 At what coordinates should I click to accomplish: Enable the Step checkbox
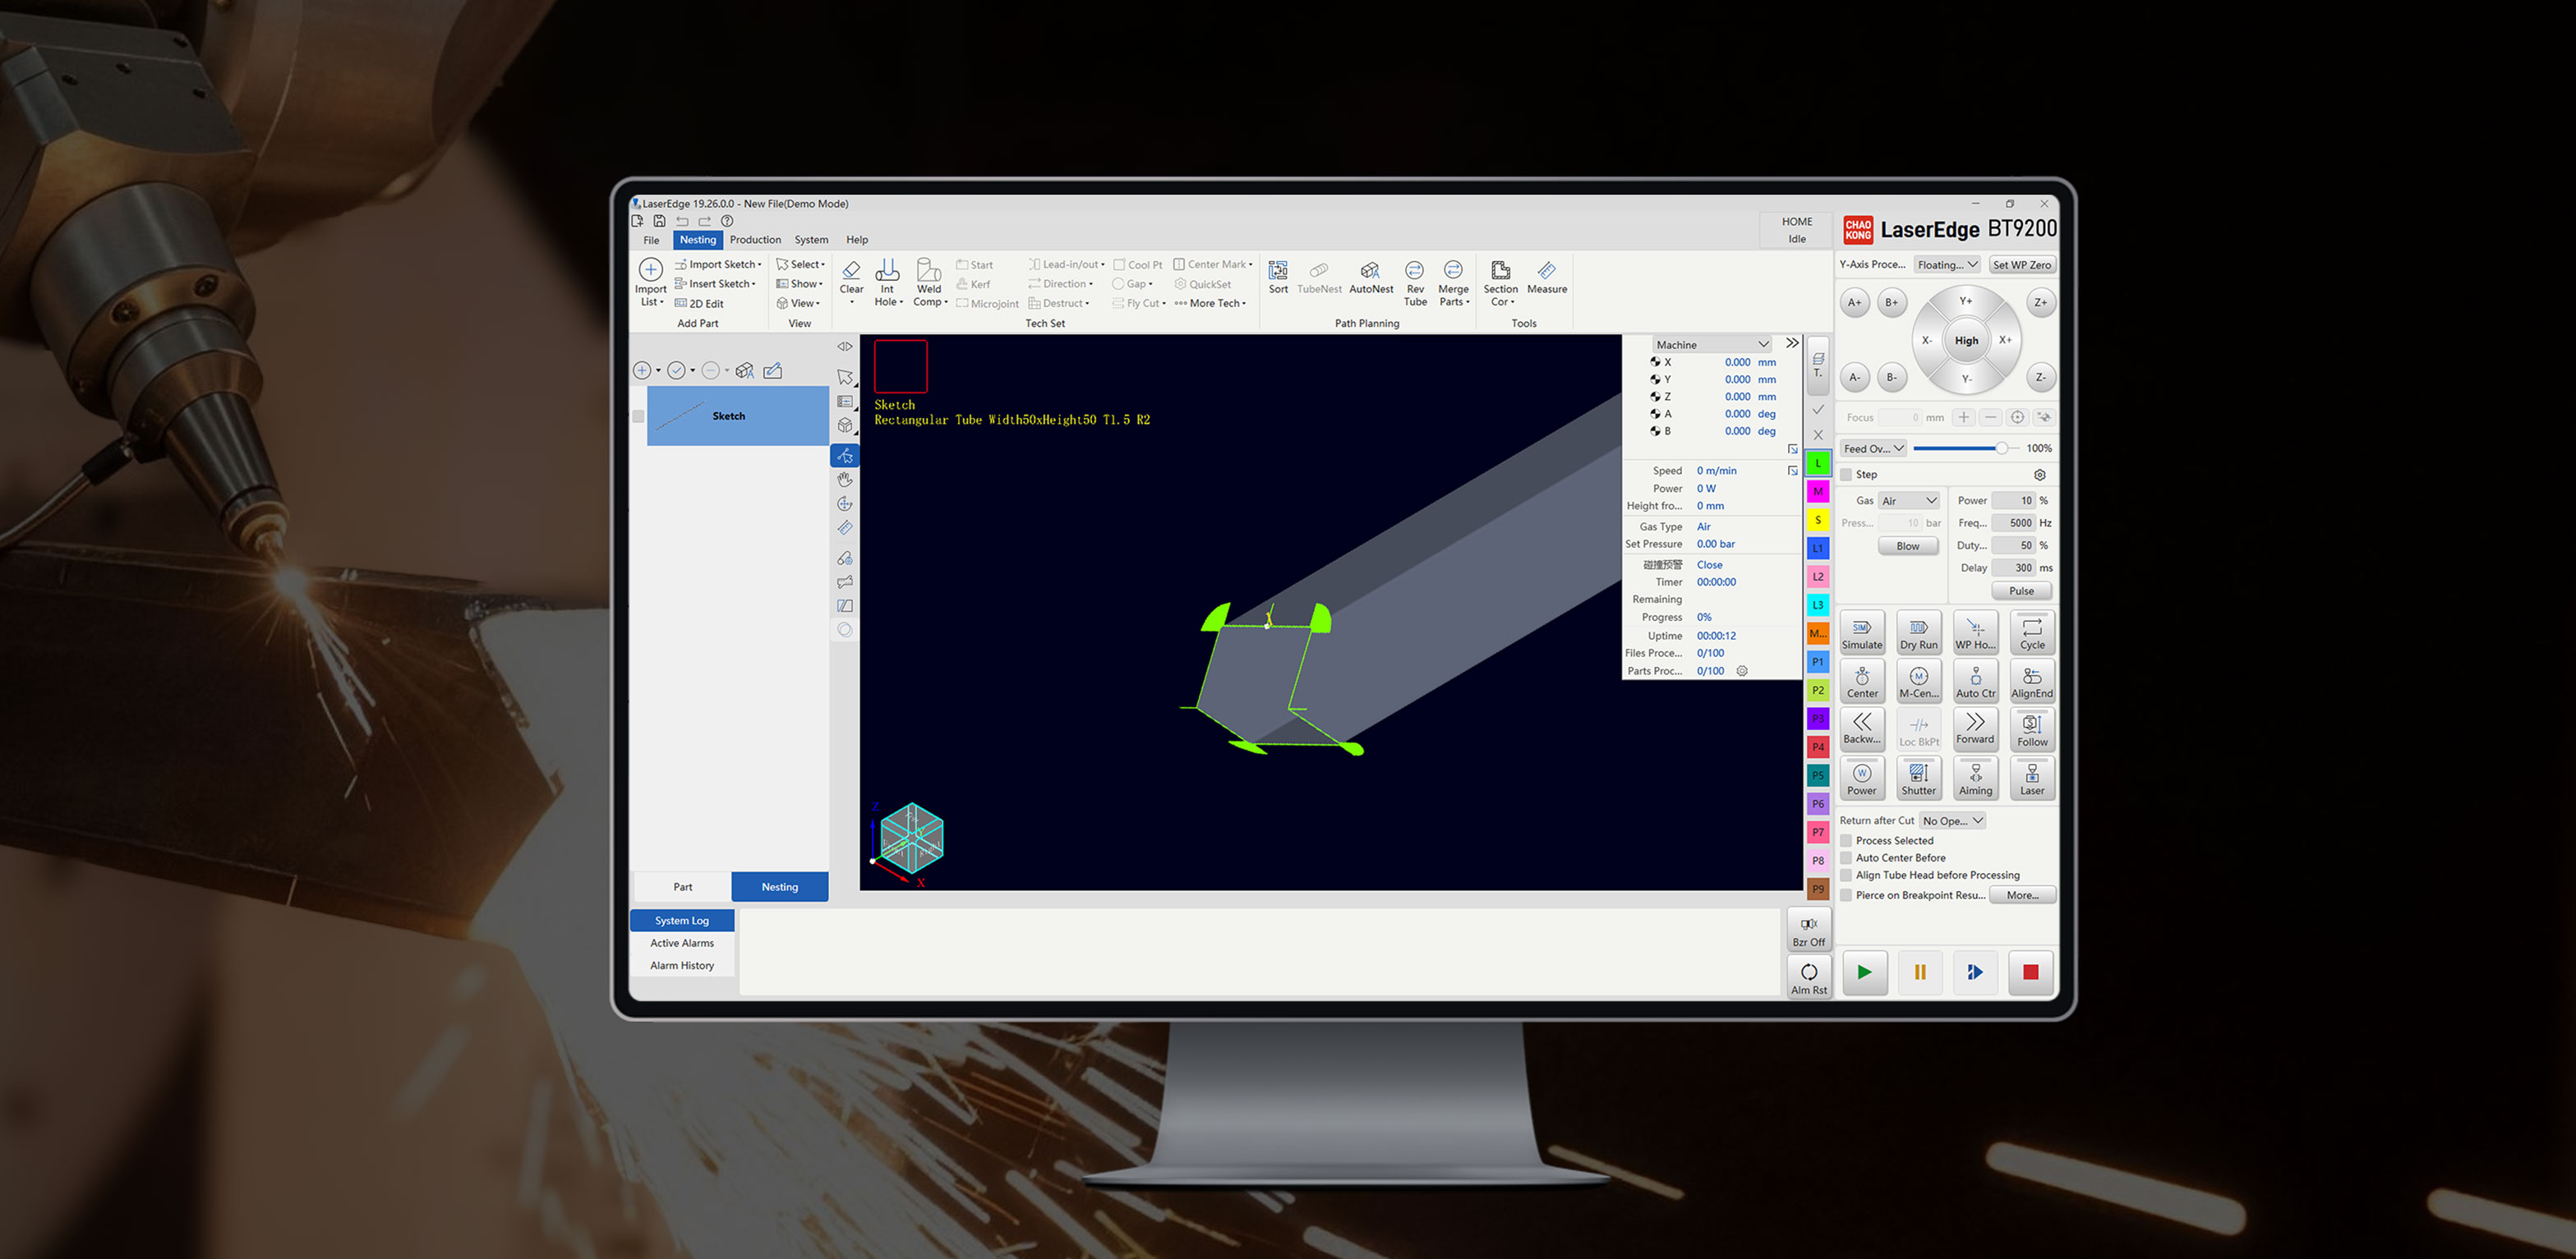[1847, 475]
